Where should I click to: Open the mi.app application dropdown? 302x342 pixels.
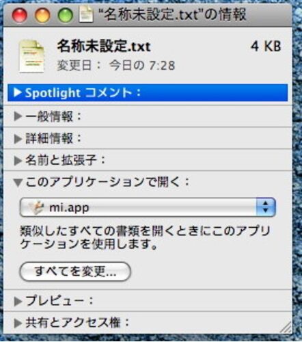[148, 207]
